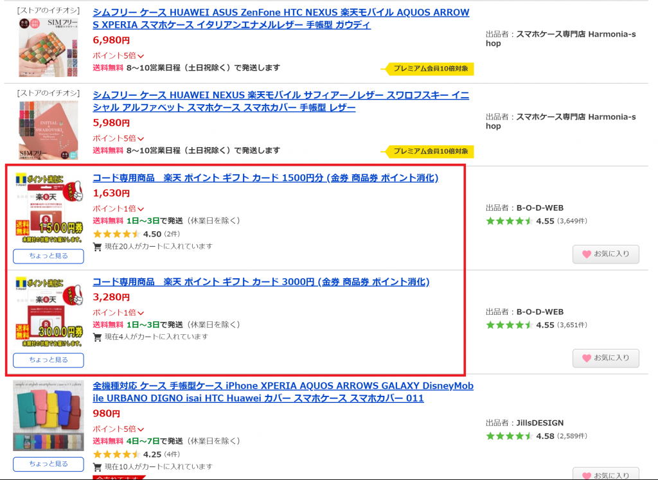
Task: Click seller B-O-D-WEB on the 1,630円 item
Action: pos(540,208)
